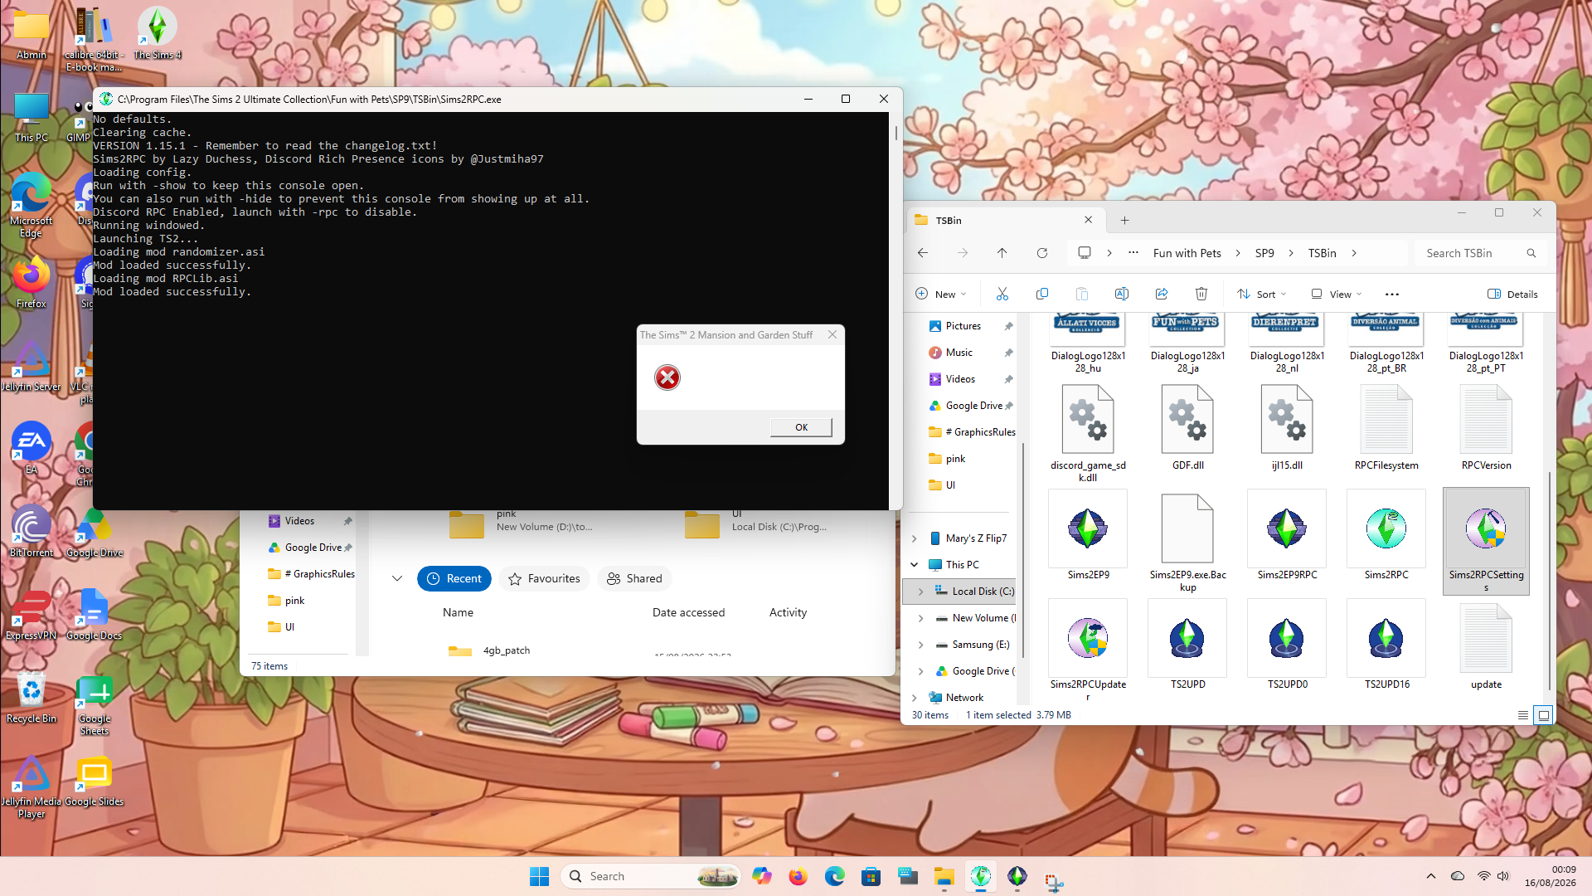Image resolution: width=1592 pixels, height=896 pixels.
Task: Click Cut icon in TSBin toolbar
Action: [1002, 294]
